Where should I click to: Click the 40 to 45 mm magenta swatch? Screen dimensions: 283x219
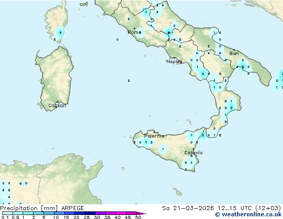(121, 213)
